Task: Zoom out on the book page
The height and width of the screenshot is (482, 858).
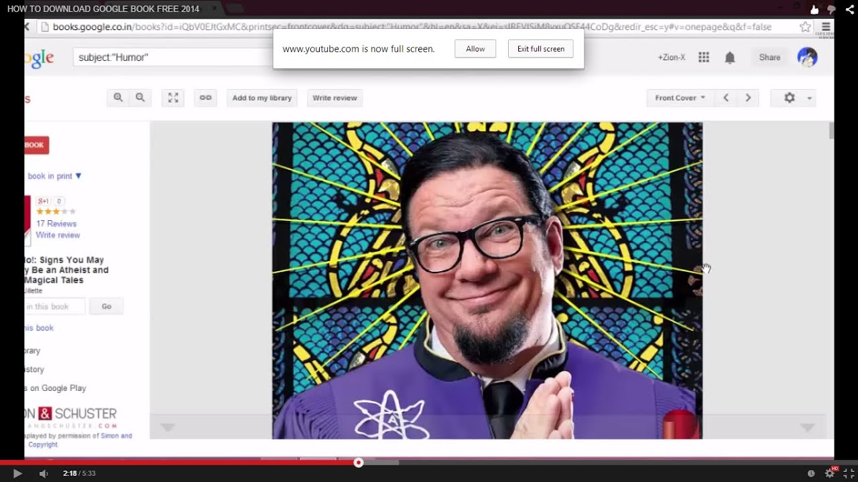Action: click(x=140, y=98)
